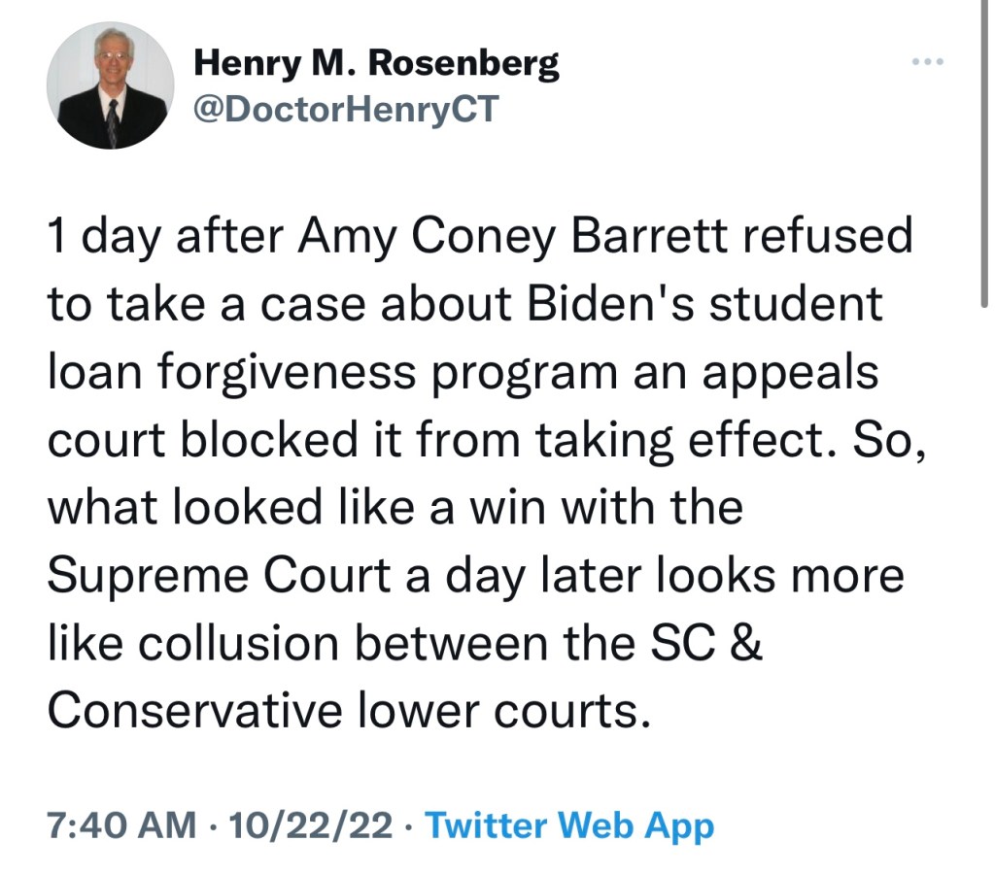The image size is (995, 875).
Task: Open the Twitter Web App source link
Action: pos(570,825)
